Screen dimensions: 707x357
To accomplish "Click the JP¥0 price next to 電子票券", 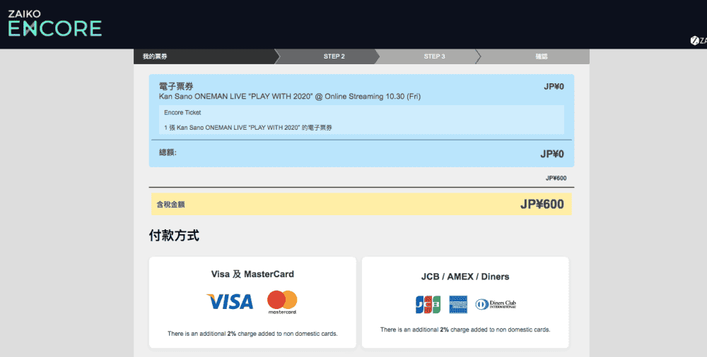I will pos(554,87).
